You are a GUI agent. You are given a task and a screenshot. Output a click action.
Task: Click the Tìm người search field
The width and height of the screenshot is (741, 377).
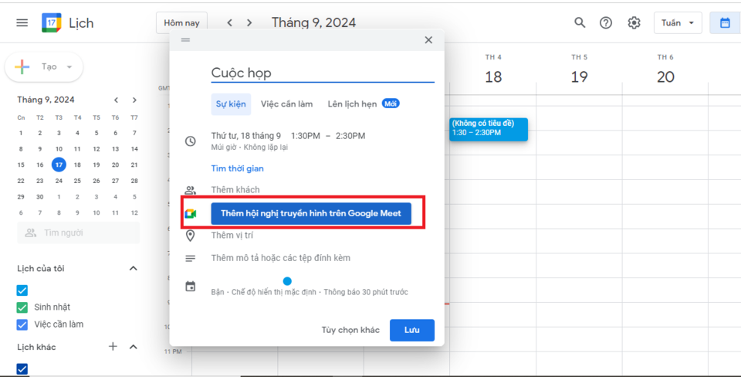[x=79, y=233]
